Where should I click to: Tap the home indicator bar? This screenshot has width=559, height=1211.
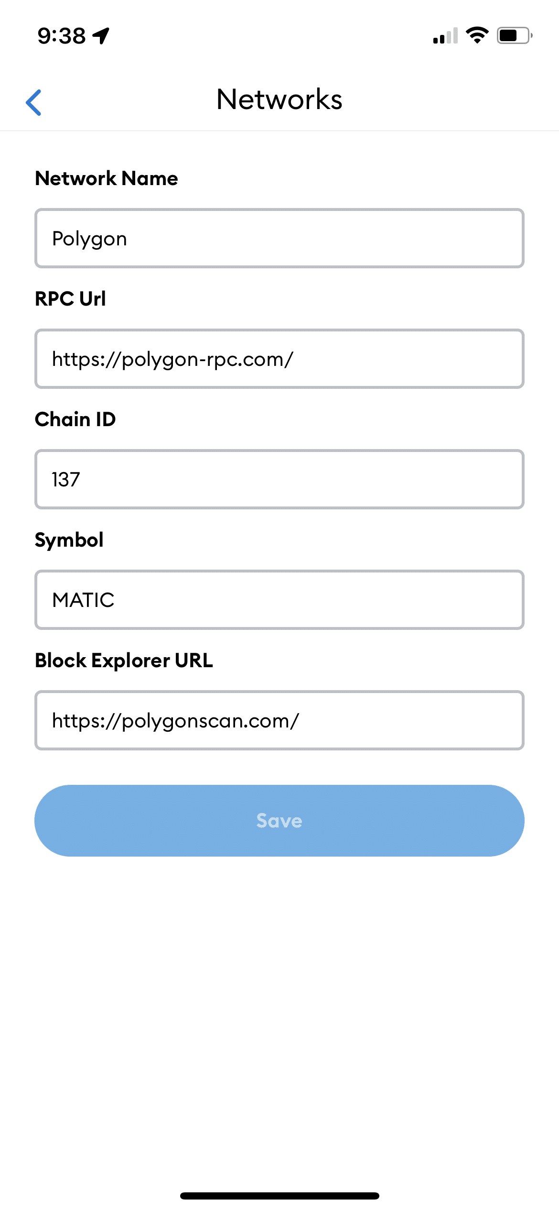[x=279, y=1196]
